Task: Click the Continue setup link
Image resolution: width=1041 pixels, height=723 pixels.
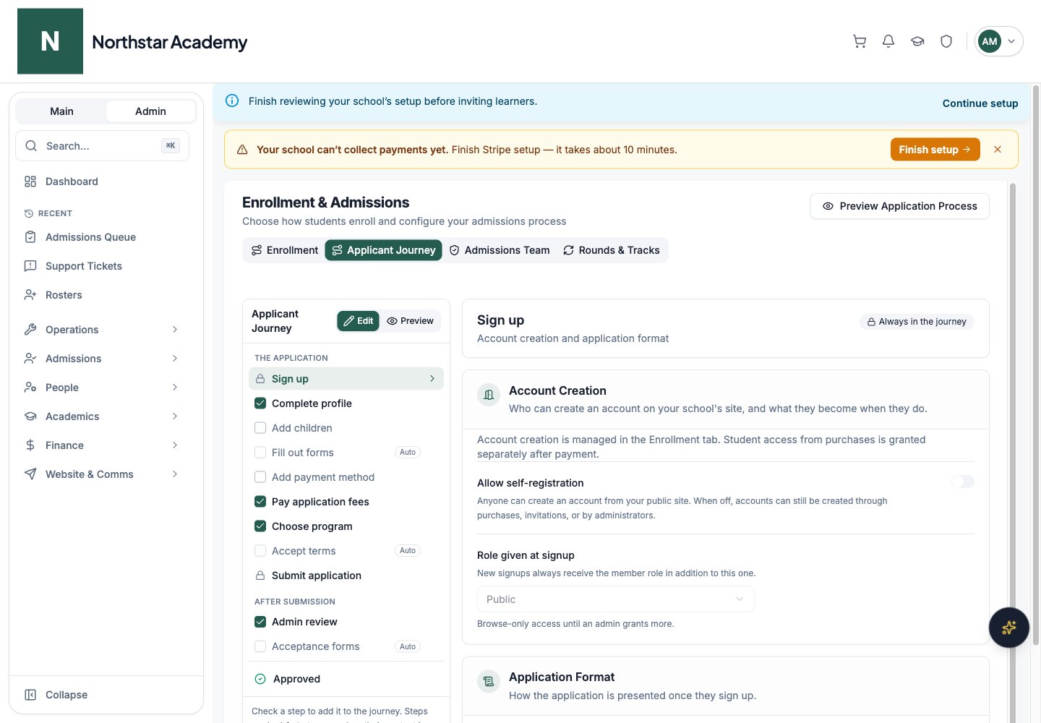Action: [x=980, y=103]
